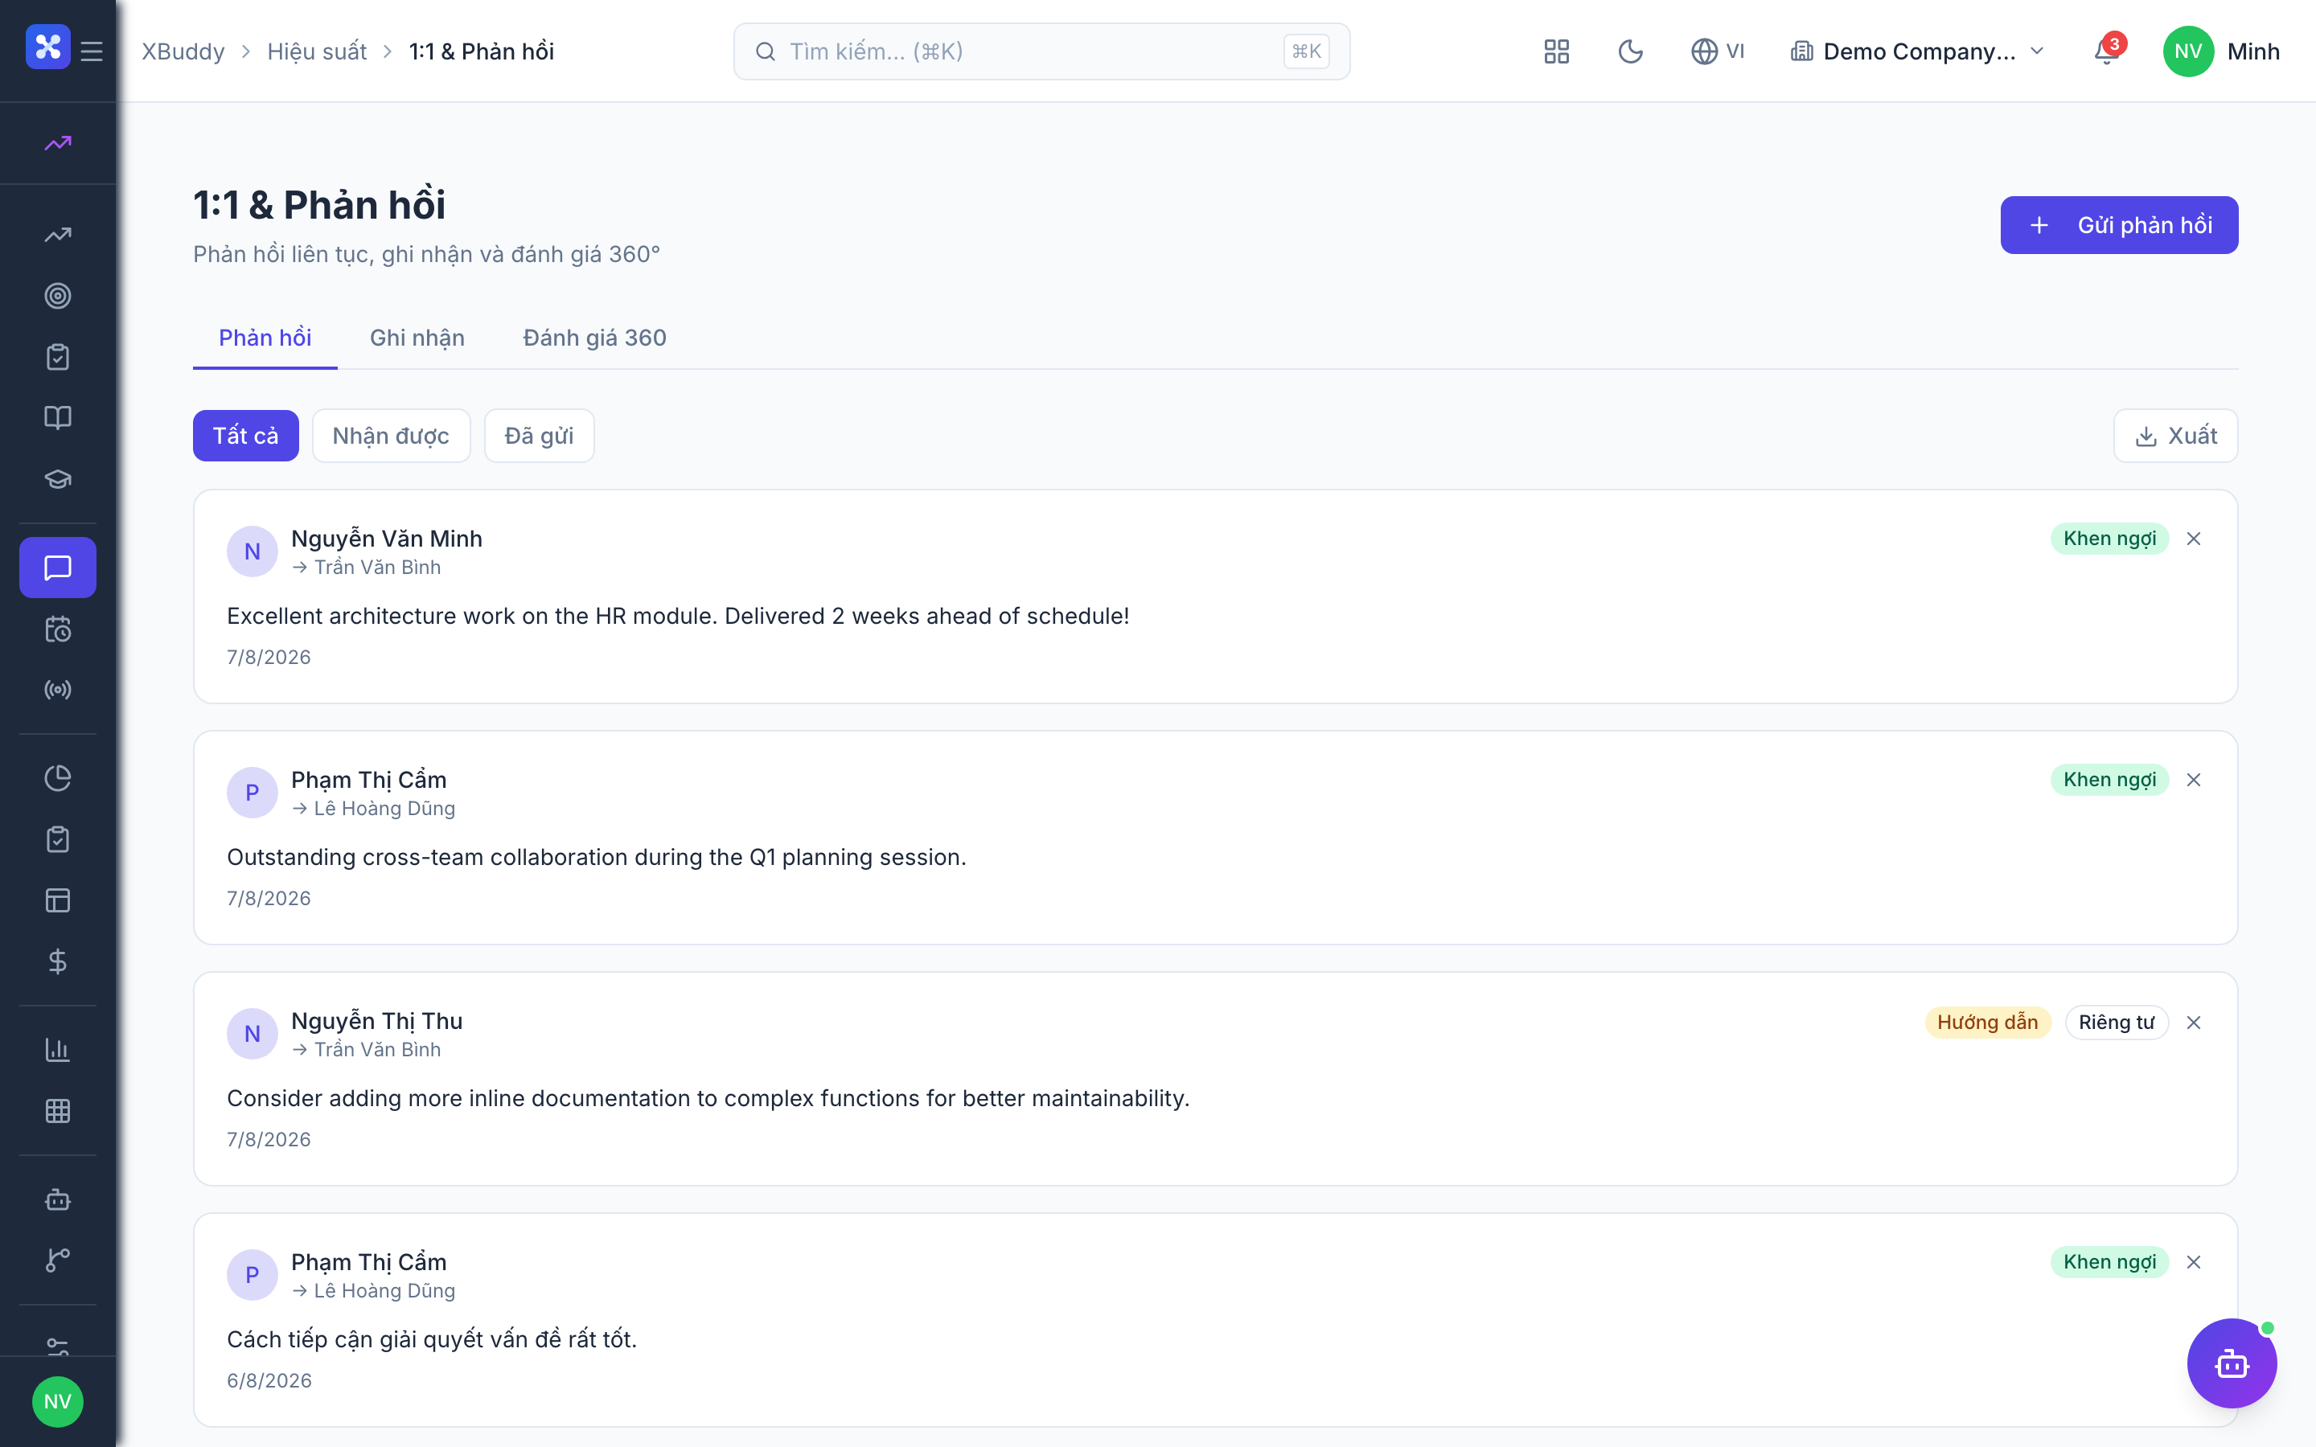Viewport: 2316px width, 1447px height.
Task: Click the Hướng dẫn tag
Action: coord(1988,1022)
